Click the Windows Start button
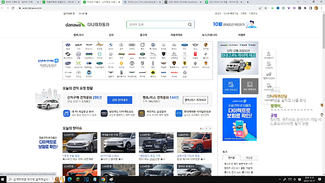This screenshot has height=183, width=325. [4, 179]
